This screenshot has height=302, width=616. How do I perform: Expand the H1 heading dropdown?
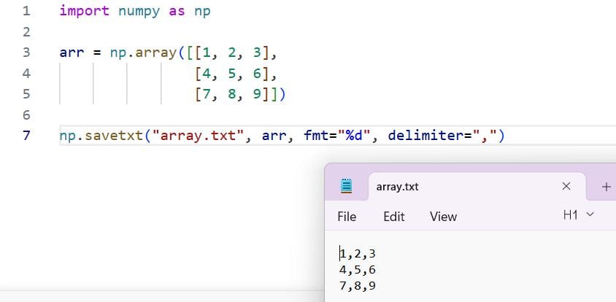579,214
